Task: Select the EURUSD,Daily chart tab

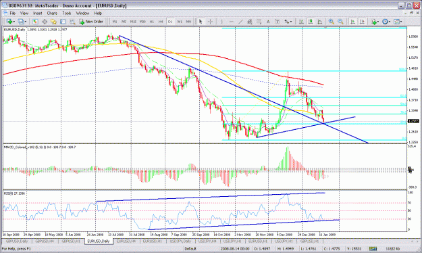Action: [x=99, y=241]
